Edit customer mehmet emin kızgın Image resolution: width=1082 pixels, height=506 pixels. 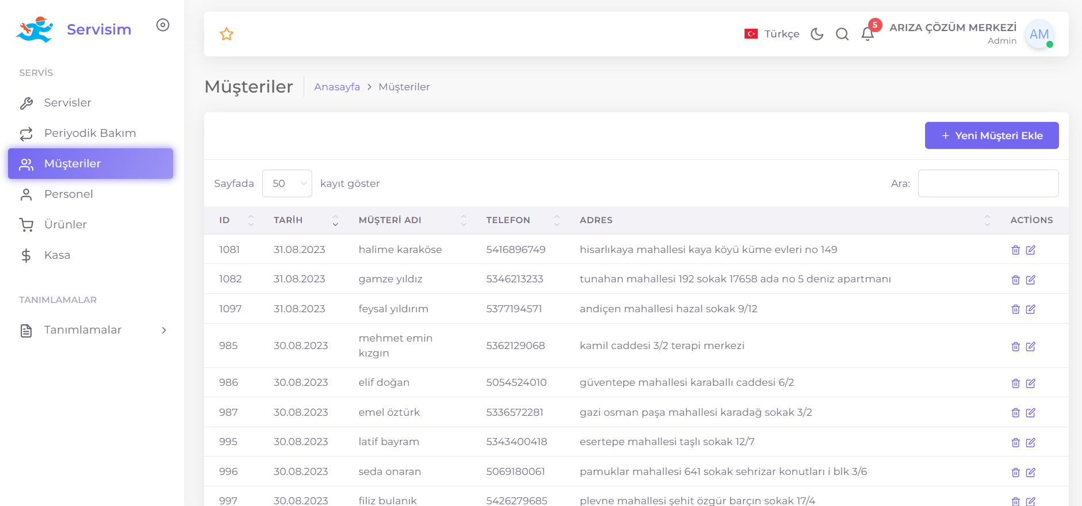click(1031, 347)
